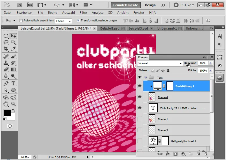The height and width of the screenshot is (160, 226).
Task: Select the Zoom tool
Action: (13, 104)
